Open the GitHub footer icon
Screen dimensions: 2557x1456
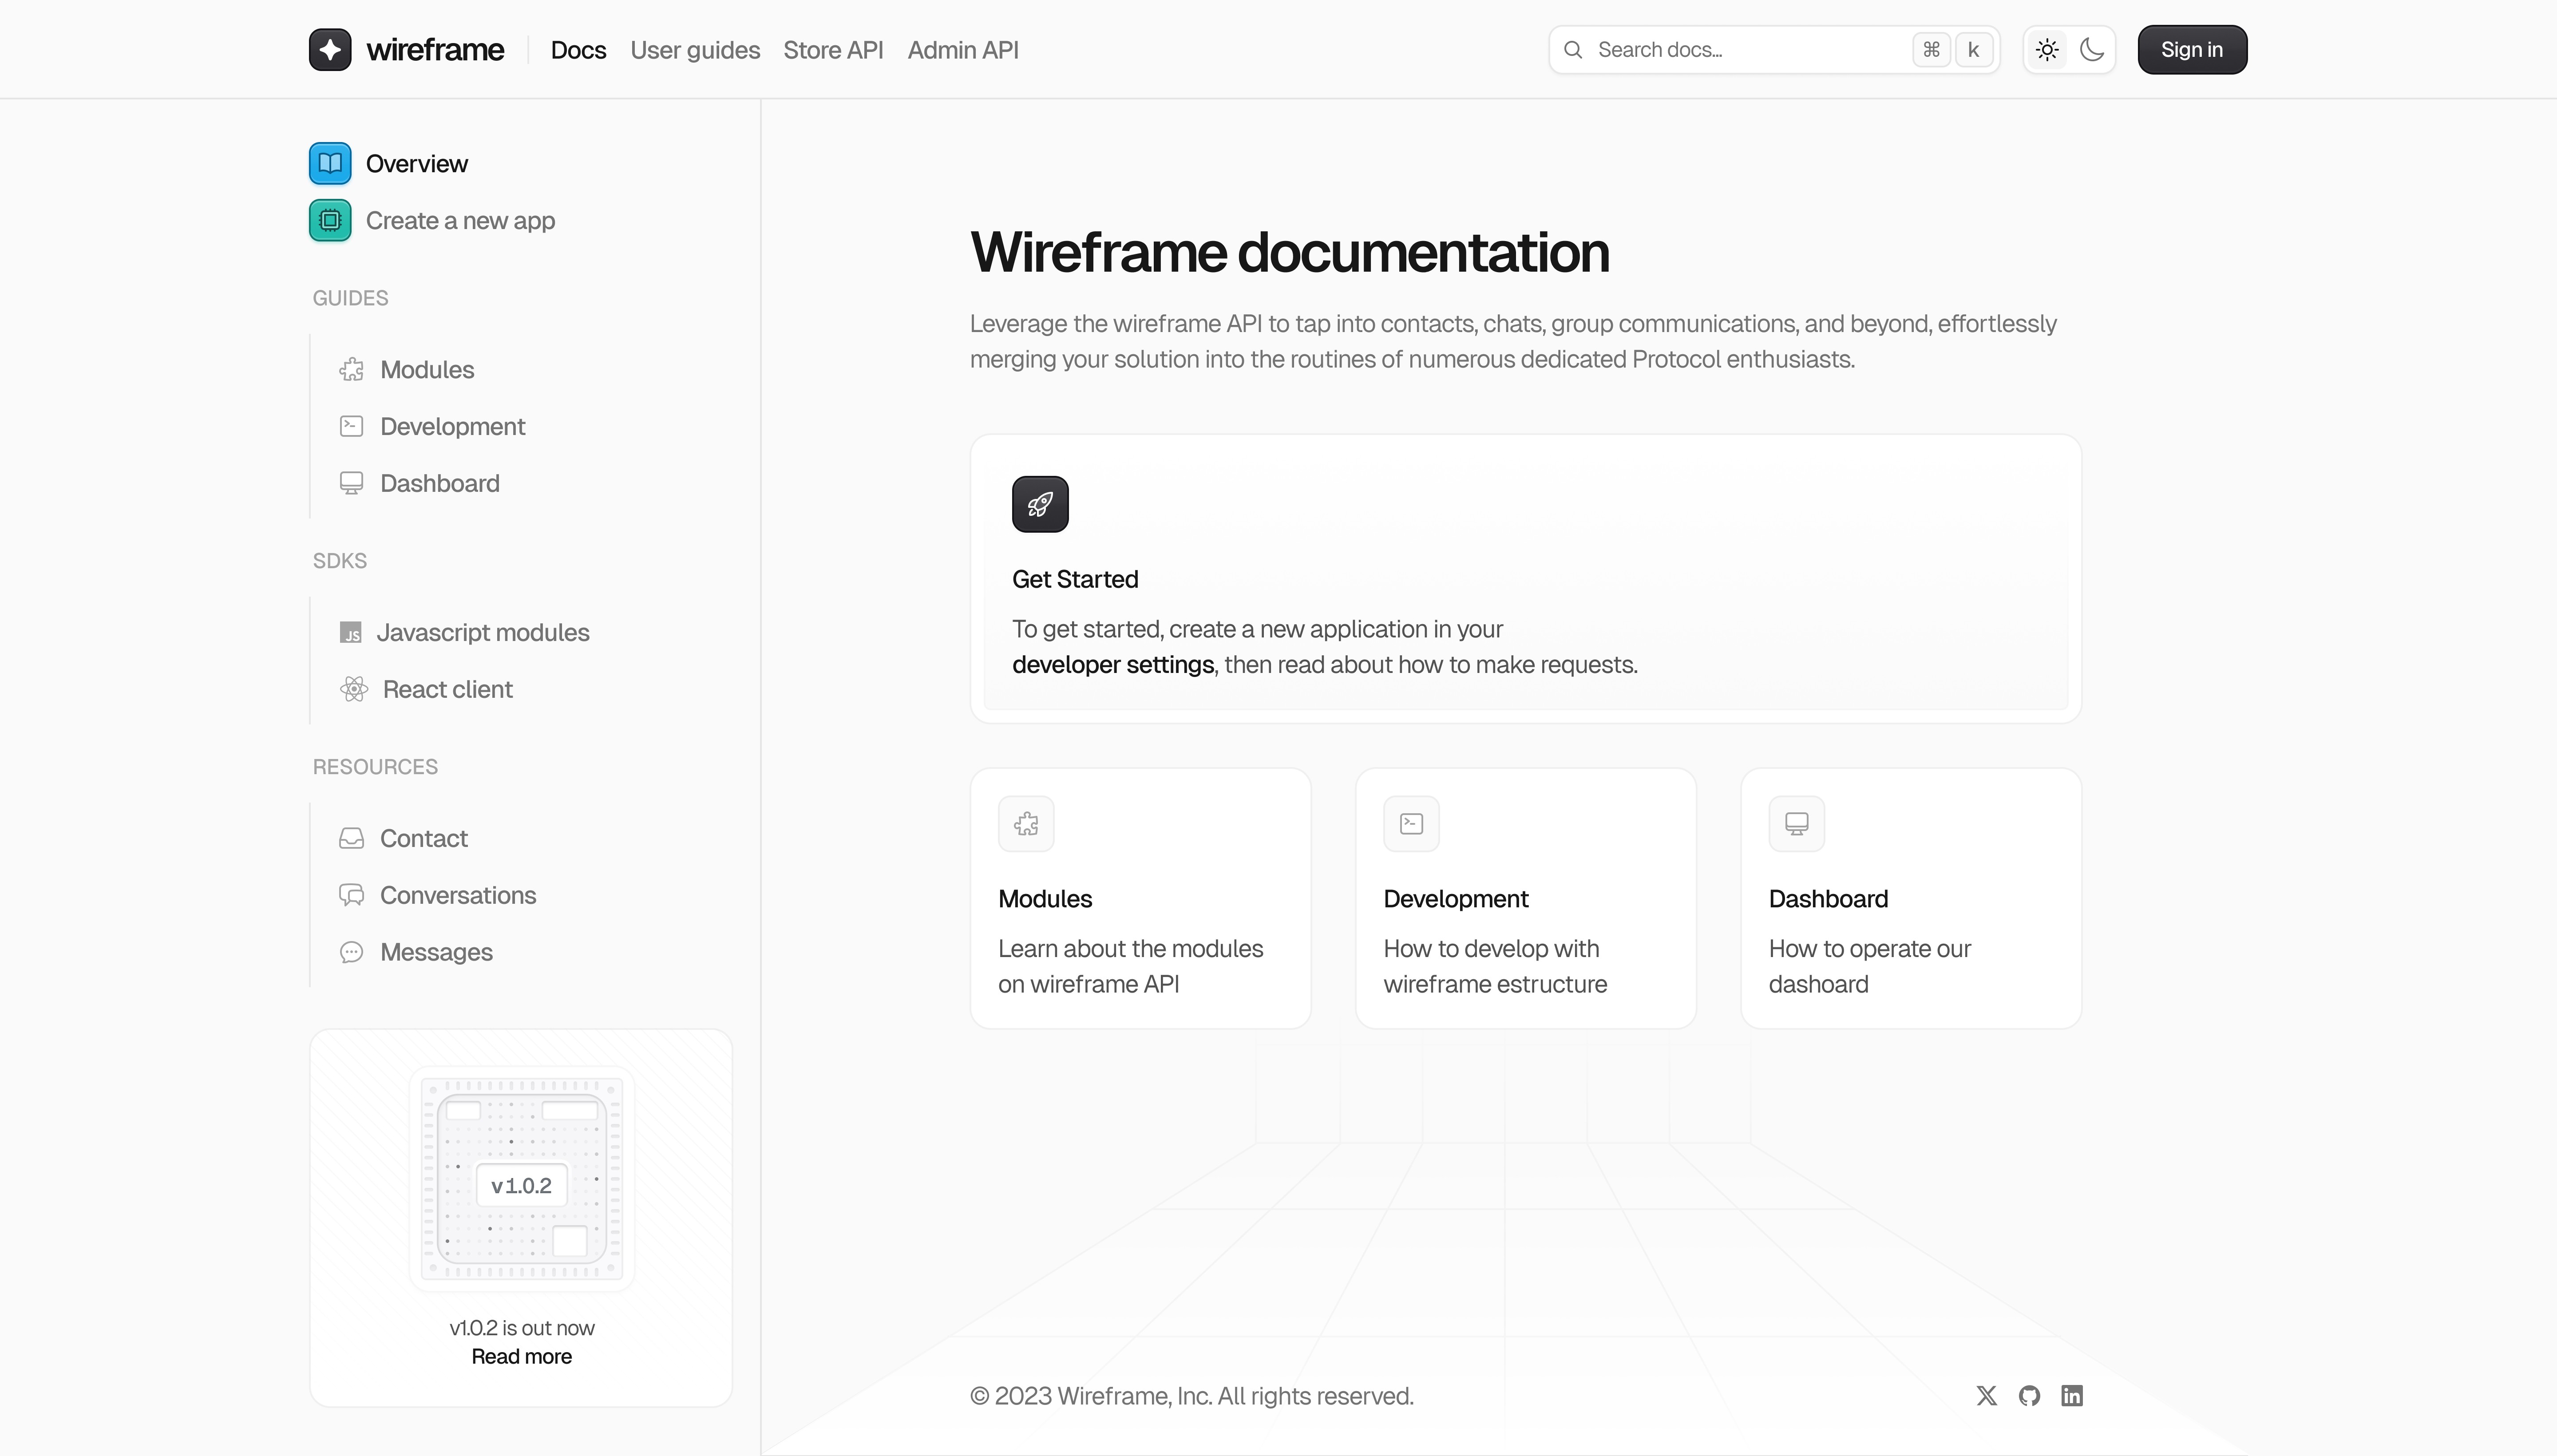[2029, 1396]
